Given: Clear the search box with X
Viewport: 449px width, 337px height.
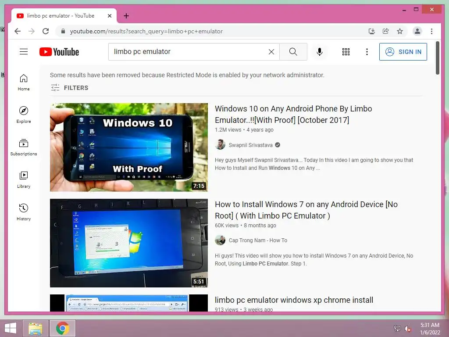Looking at the screenshot, I should point(271,52).
